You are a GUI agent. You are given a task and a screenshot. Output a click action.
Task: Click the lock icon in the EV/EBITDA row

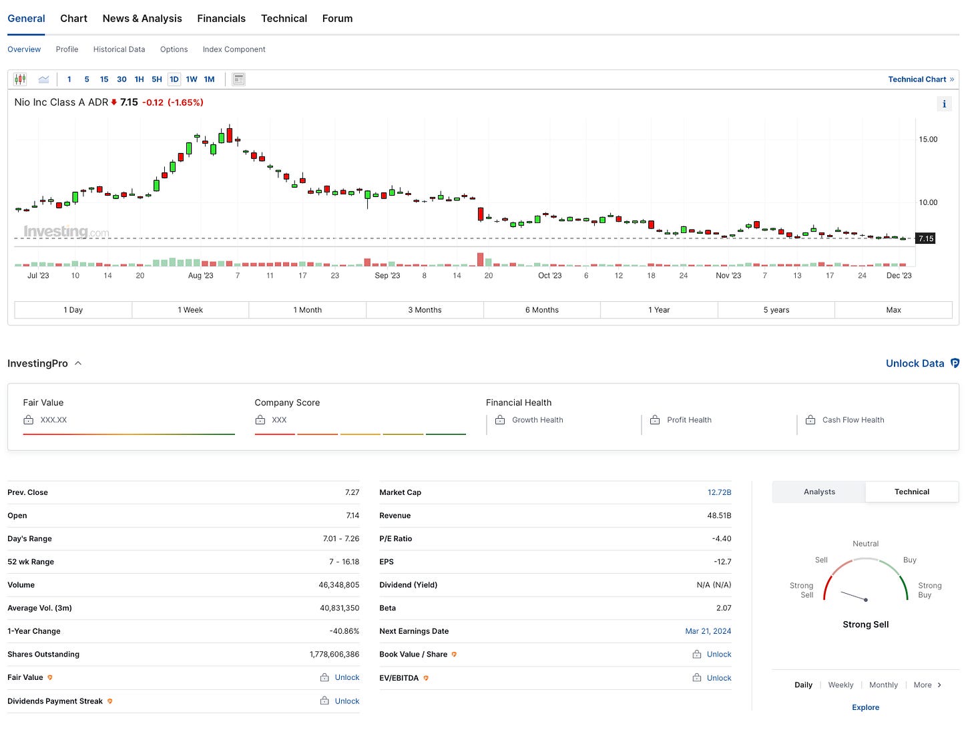click(697, 678)
